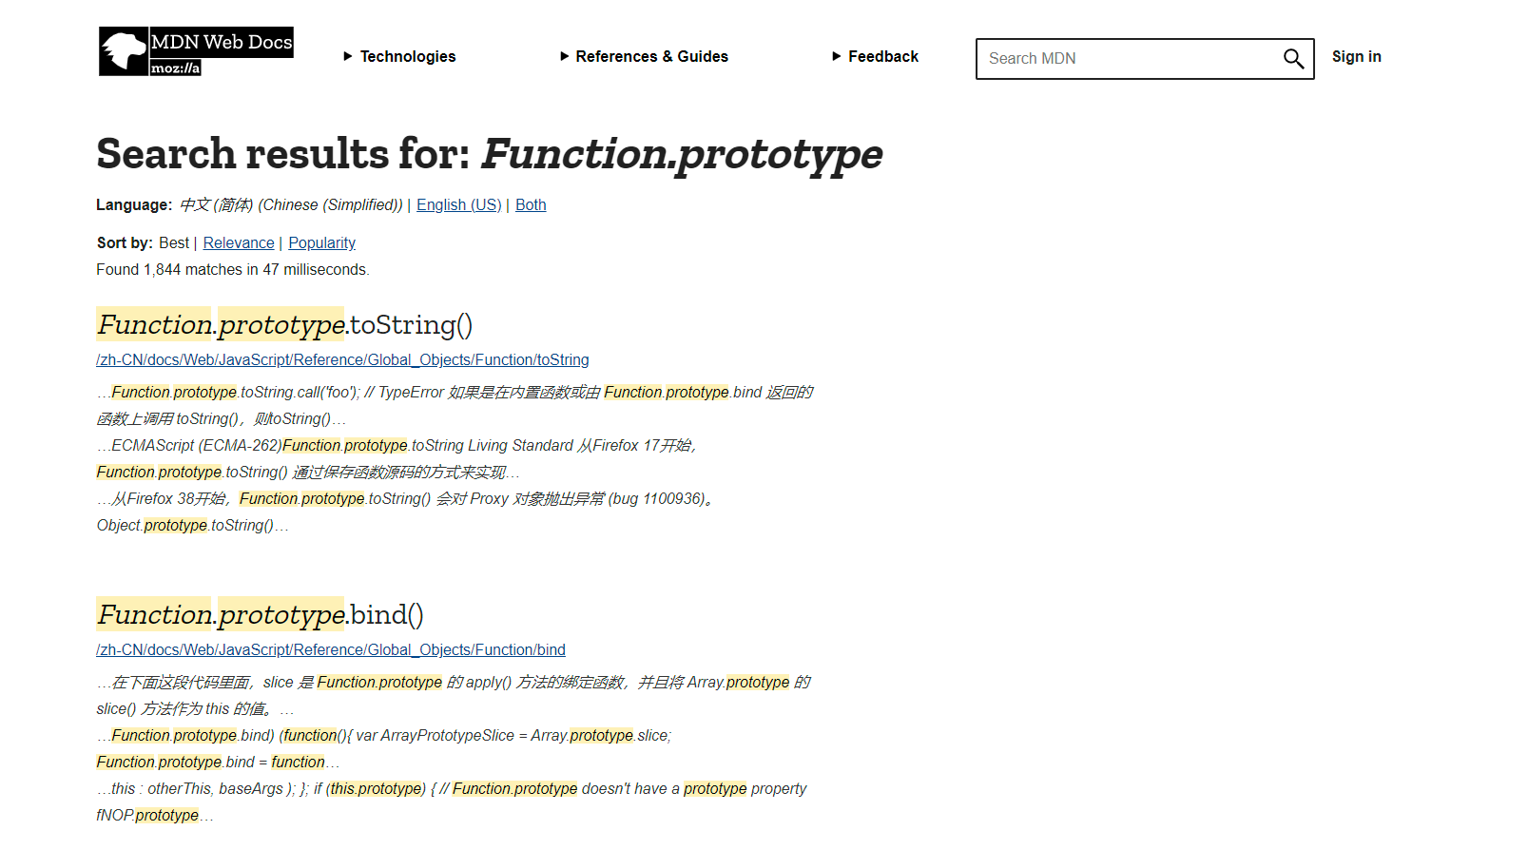
Task: Click the search magnifier icon
Action: (1293, 59)
